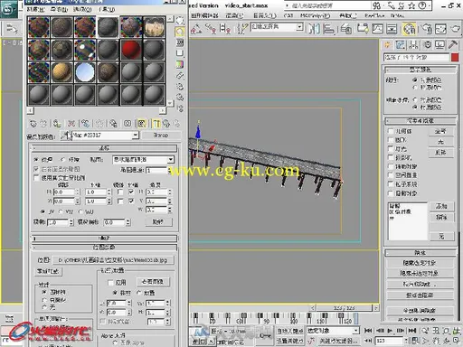Click the highlighted Material Editor toolbar icon
Screen dimensions: 463x347
(x=409, y=29)
